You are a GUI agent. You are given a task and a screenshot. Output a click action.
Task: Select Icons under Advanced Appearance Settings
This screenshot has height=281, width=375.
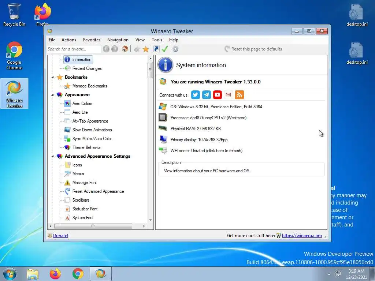[x=77, y=165]
